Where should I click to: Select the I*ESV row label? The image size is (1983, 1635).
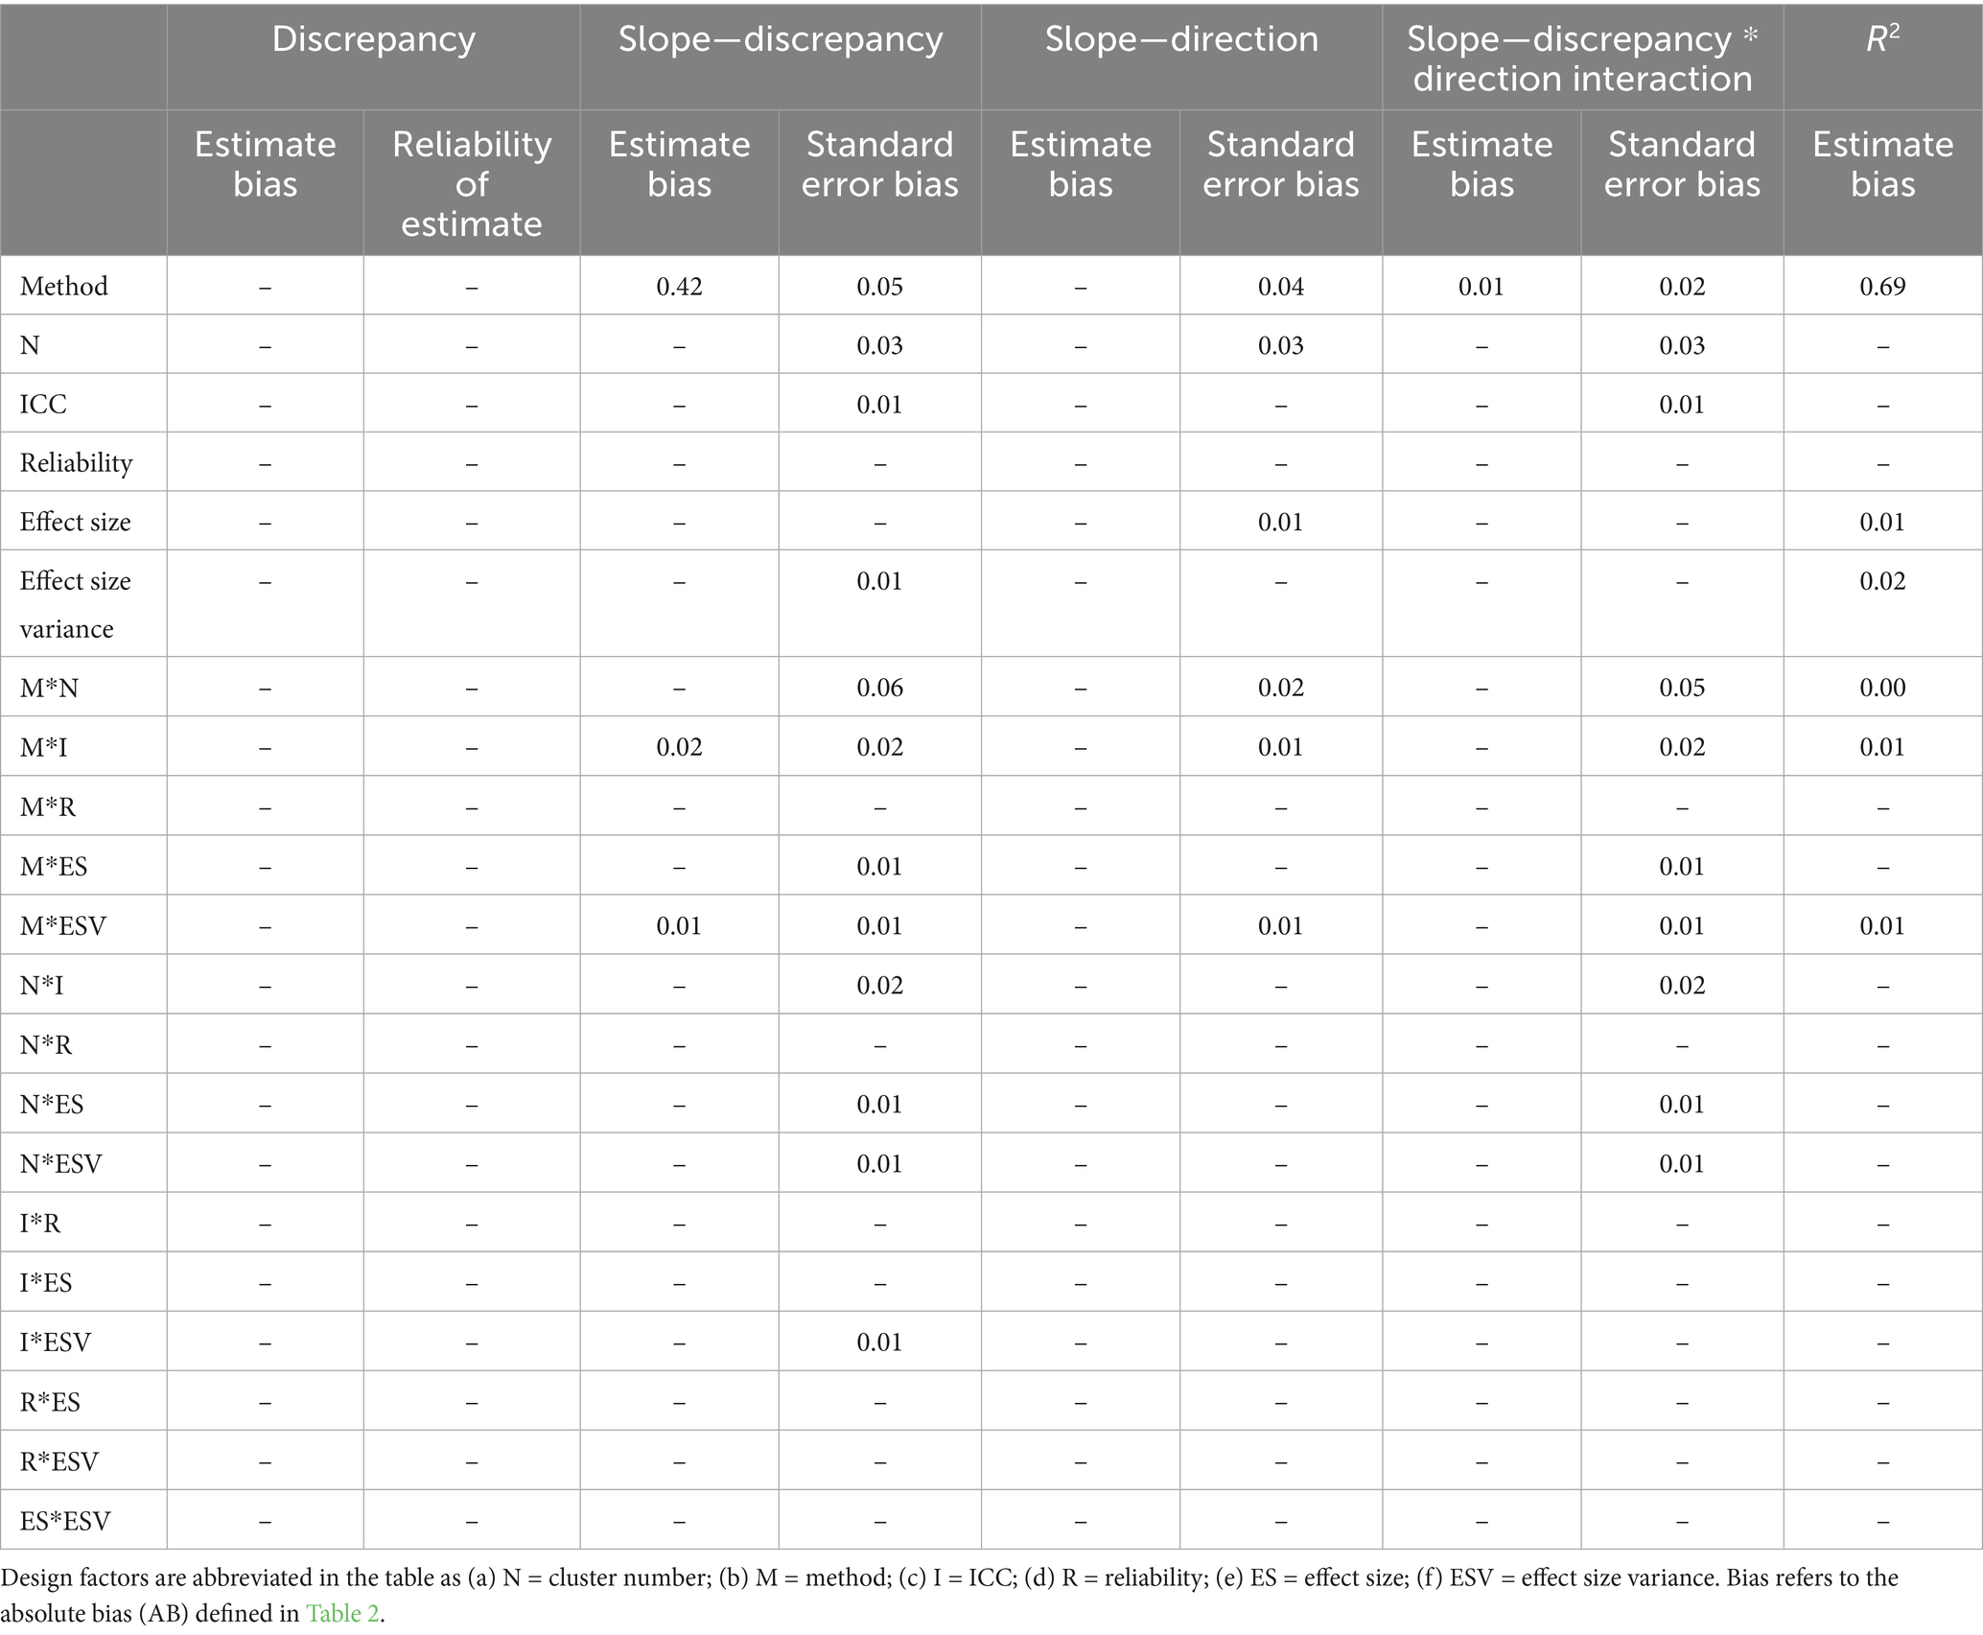tap(56, 1342)
